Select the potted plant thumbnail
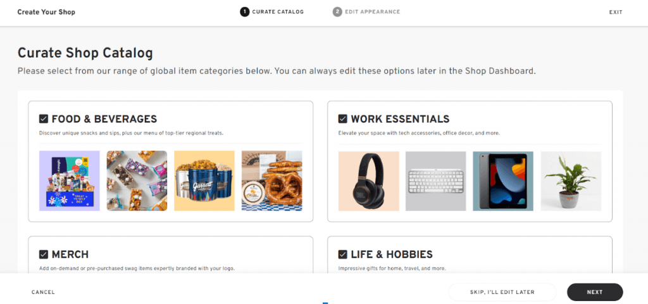Image resolution: width=648 pixels, height=304 pixels. coord(570,180)
